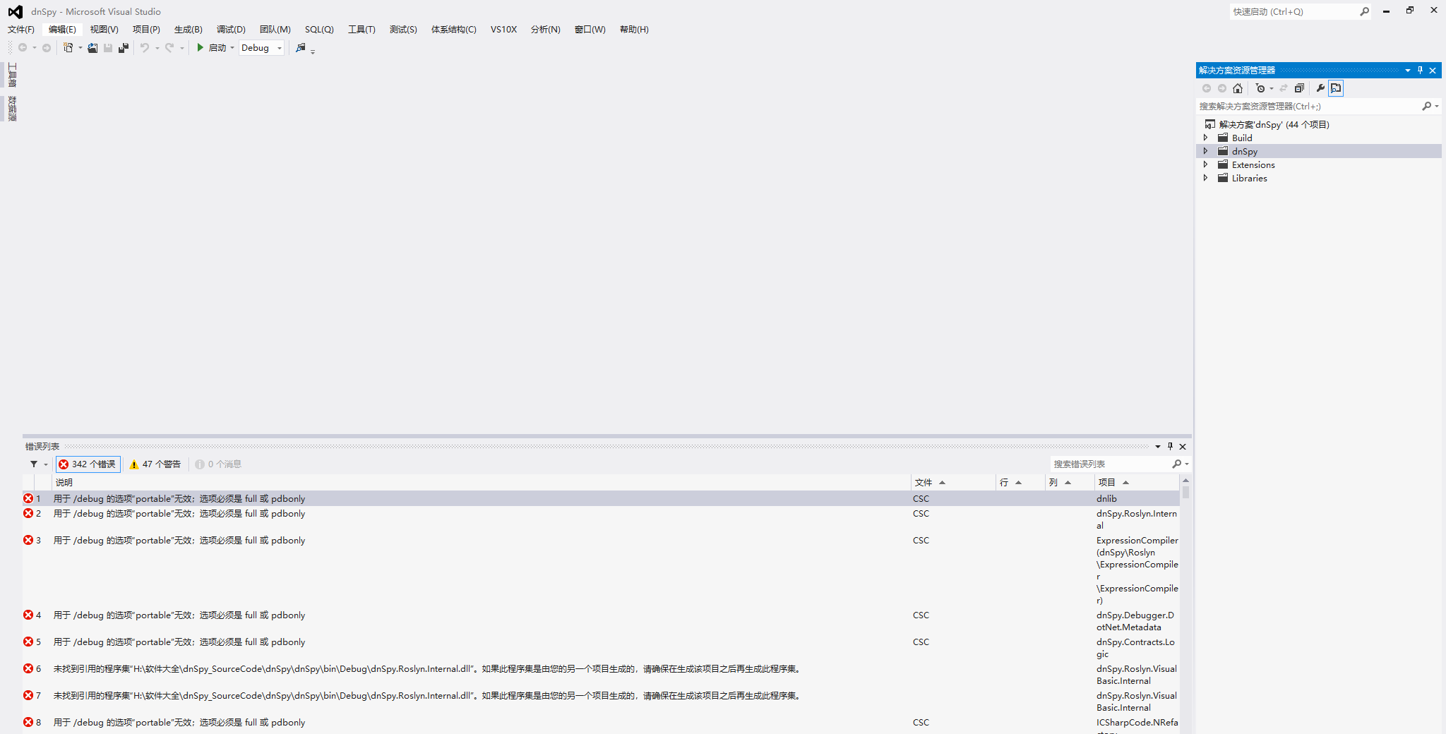Sort errors by the 行 column header

click(x=1020, y=482)
